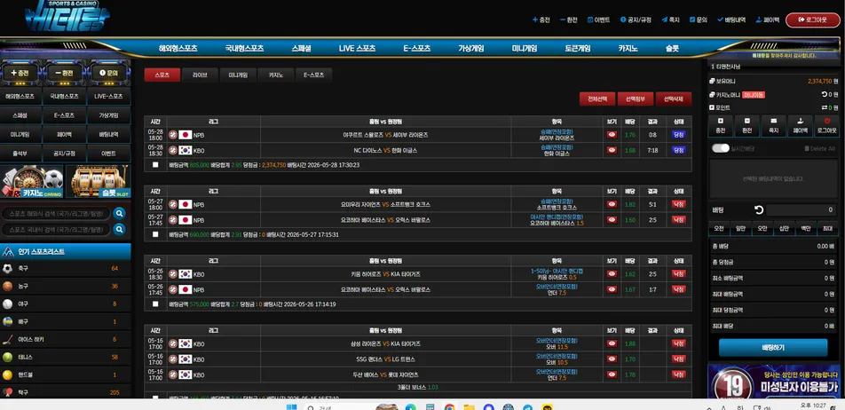Check the box for the 05-28 bet slip
This screenshot has height=410, width=845.
[155, 165]
